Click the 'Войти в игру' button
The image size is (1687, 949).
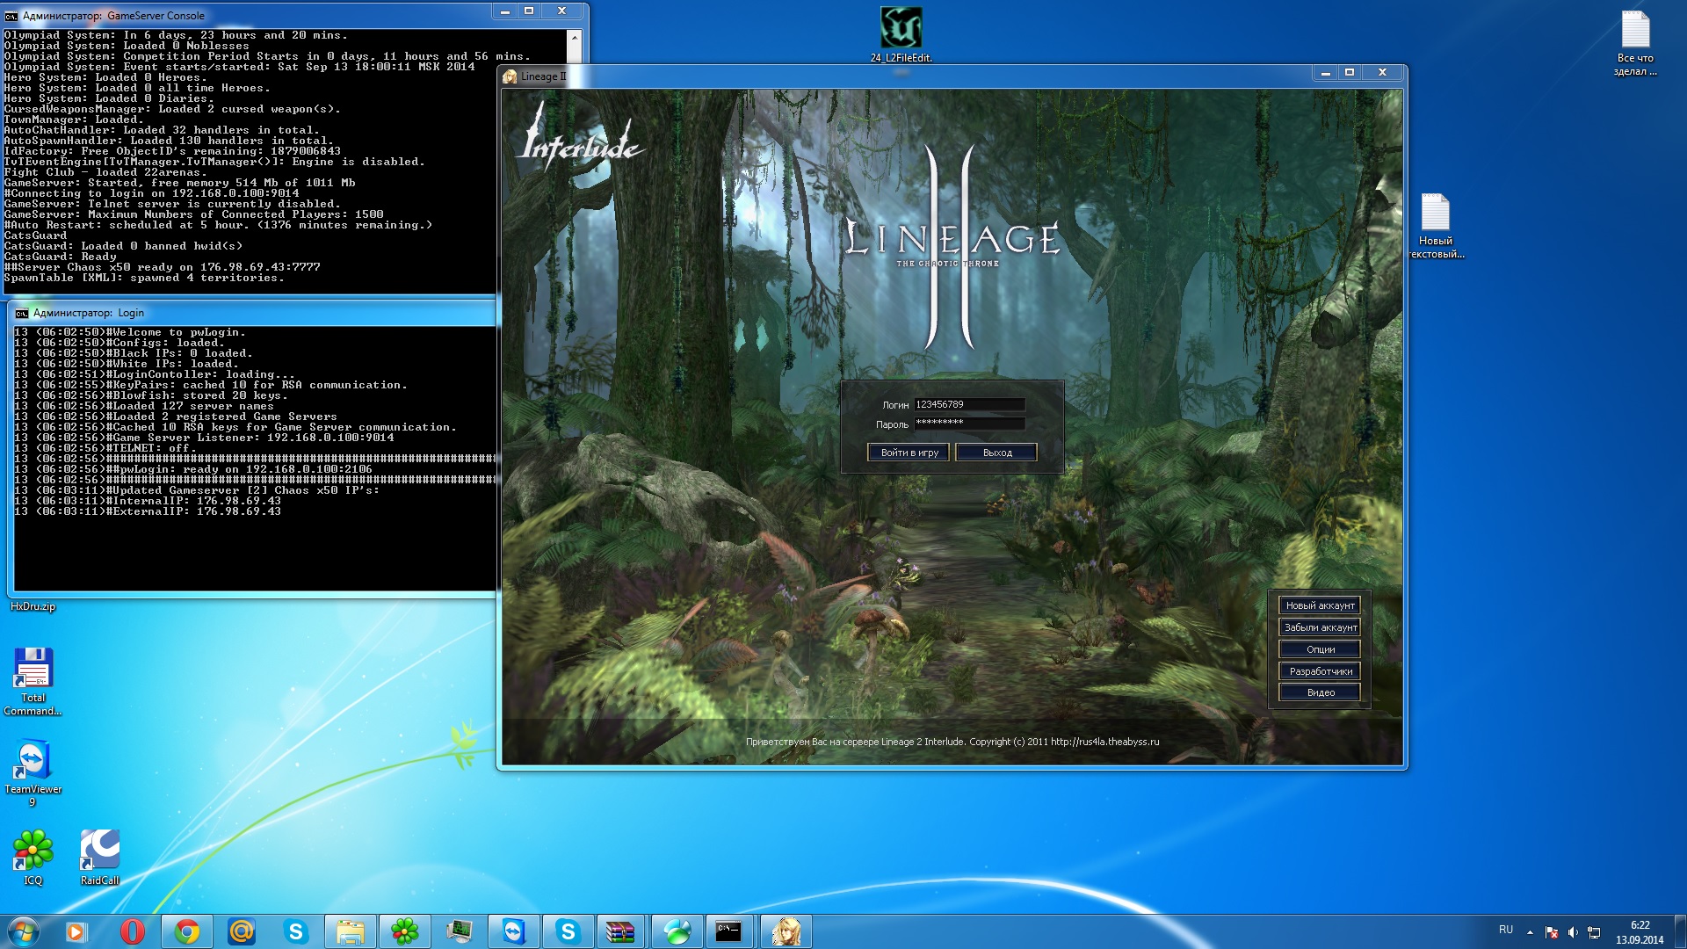(x=909, y=453)
